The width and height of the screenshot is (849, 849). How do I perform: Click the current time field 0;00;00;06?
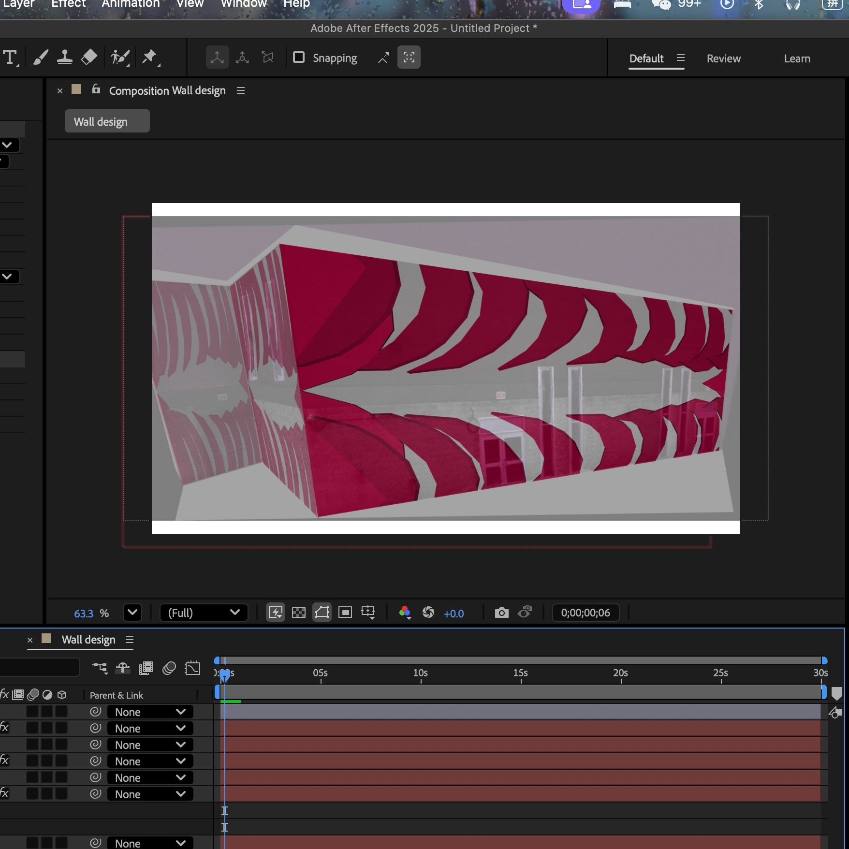[586, 612]
